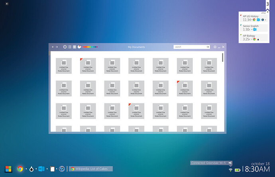Pick the purple color swatch in toolbar

pyautogui.click(x=97, y=47)
